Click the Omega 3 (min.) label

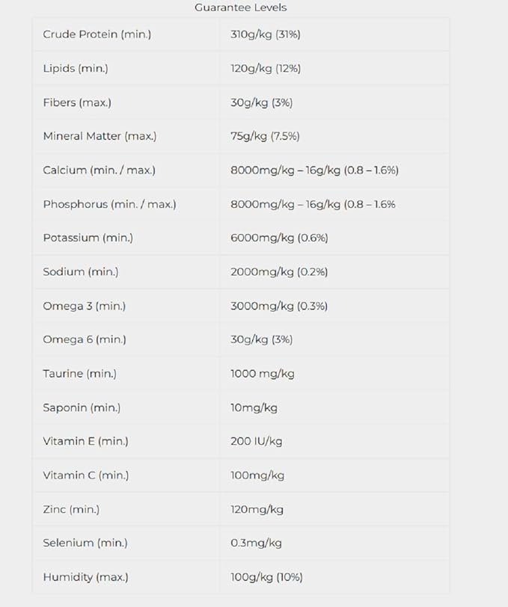point(84,306)
